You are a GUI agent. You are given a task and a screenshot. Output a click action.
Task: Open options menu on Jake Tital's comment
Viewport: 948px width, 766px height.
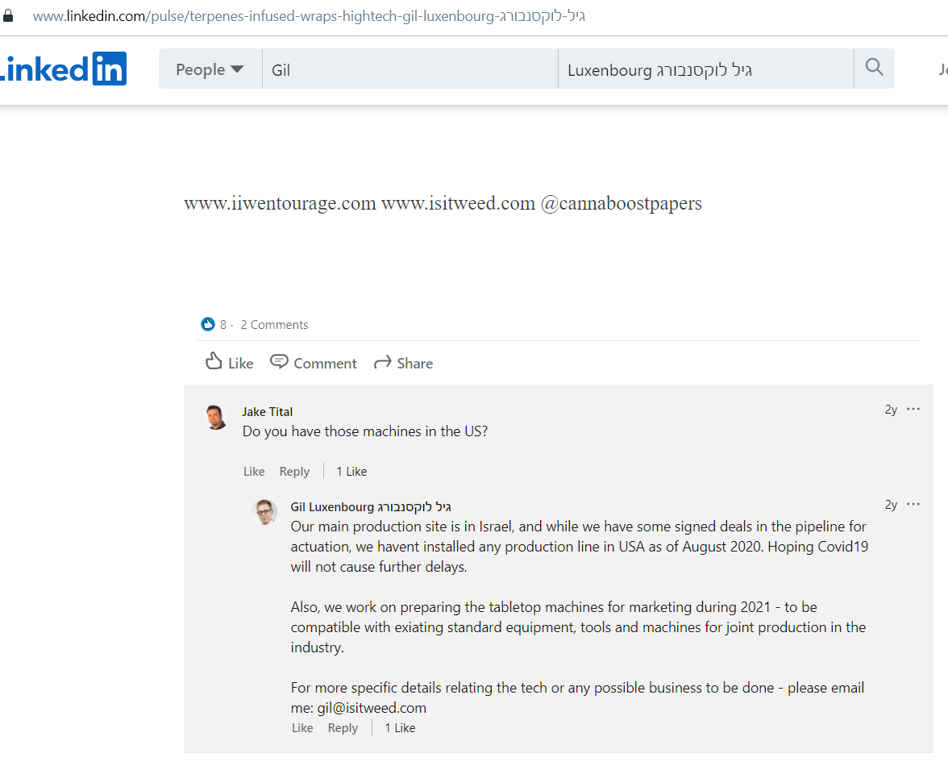[913, 410]
